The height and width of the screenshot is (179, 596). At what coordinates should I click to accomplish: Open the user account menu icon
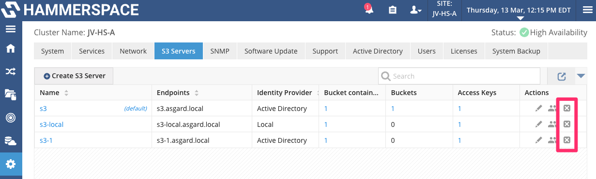(415, 10)
